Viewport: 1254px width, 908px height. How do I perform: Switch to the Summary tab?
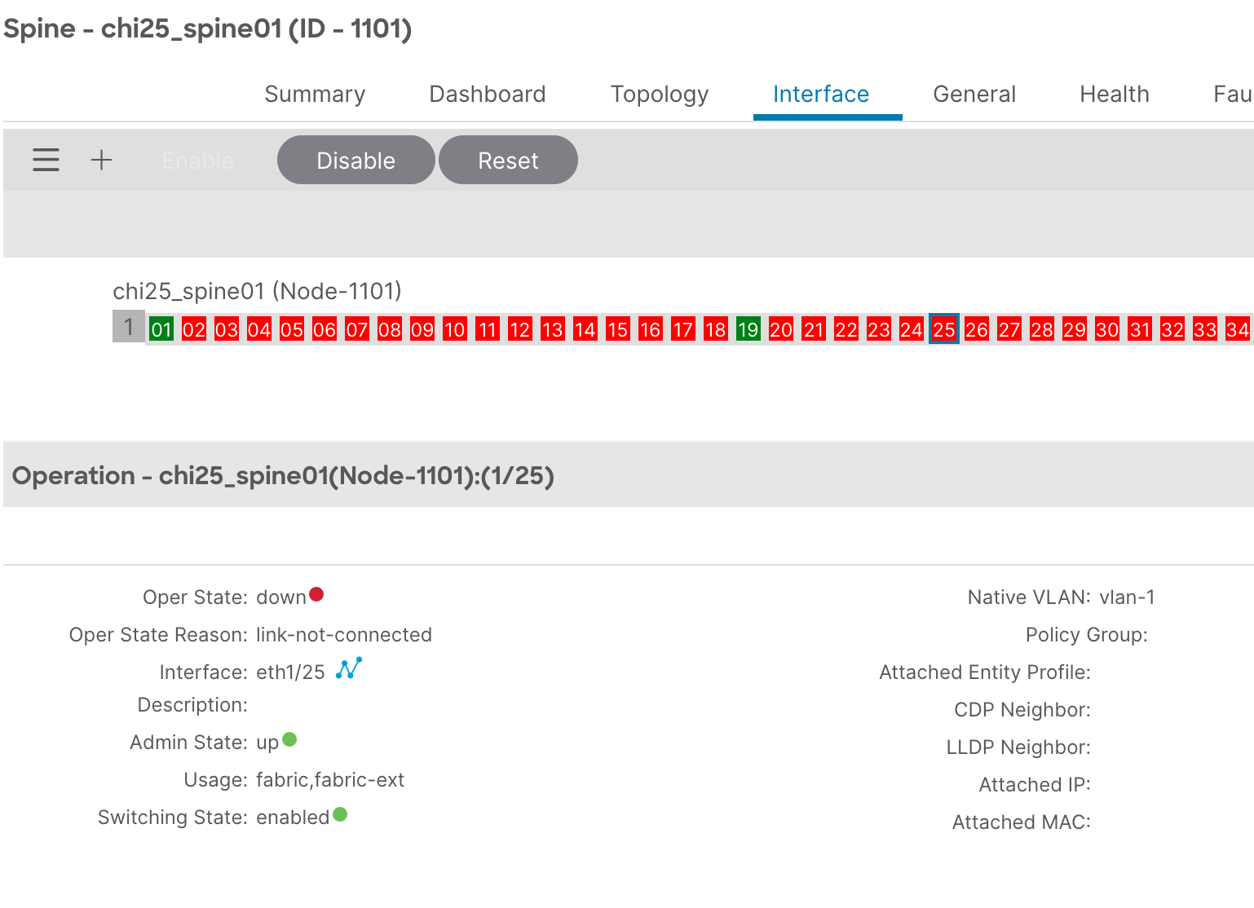(314, 94)
